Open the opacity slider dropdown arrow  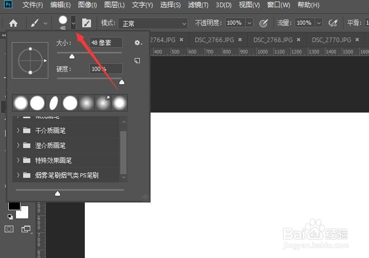249,23
